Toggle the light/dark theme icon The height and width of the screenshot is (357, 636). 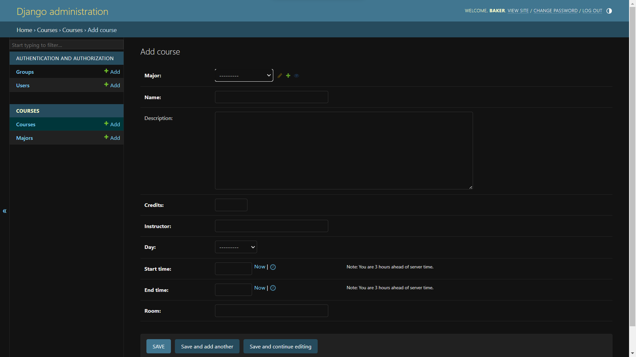(609, 11)
